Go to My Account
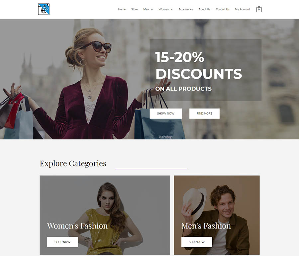The width and height of the screenshot is (299, 256). pyautogui.click(x=243, y=9)
